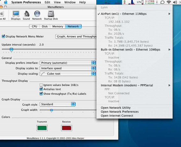
Task: Expand Internal Modem submenu arrow
Action: [169, 85]
